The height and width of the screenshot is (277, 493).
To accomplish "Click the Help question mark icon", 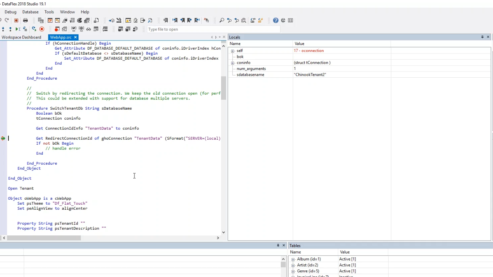I will click(275, 20).
